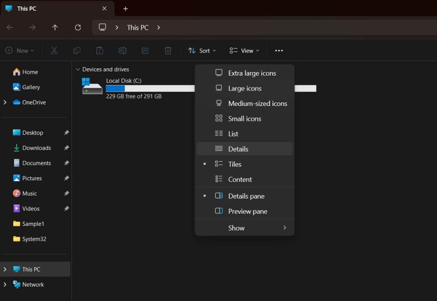The height and width of the screenshot is (301, 437).
Task: Click Local Disk (C:) storage usage bar
Action: pyautogui.click(x=211, y=88)
